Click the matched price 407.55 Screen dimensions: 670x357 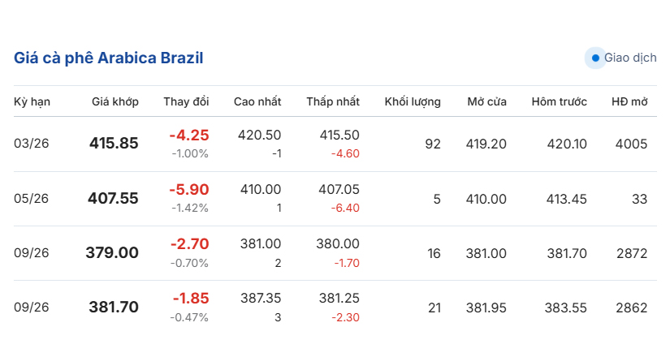[x=114, y=198]
